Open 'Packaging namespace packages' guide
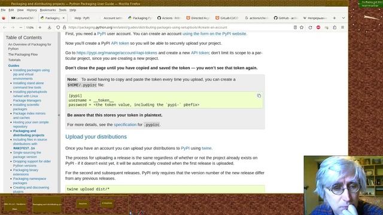 [x=29, y=180]
